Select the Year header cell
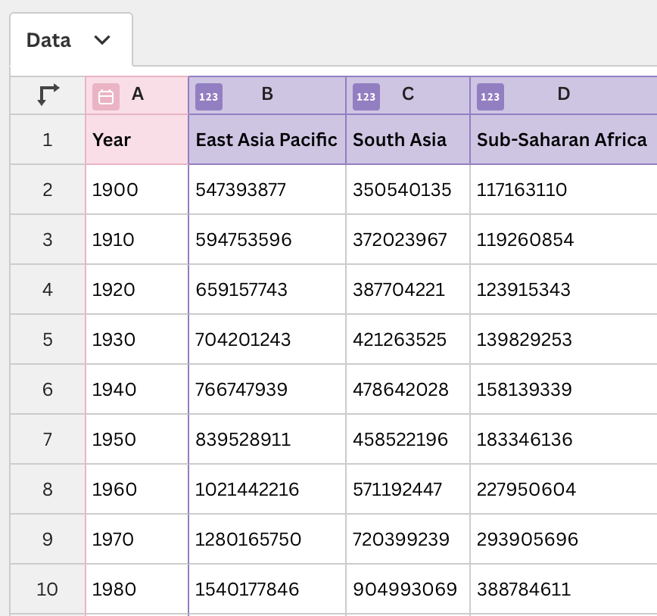 pyautogui.click(x=136, y=140)
